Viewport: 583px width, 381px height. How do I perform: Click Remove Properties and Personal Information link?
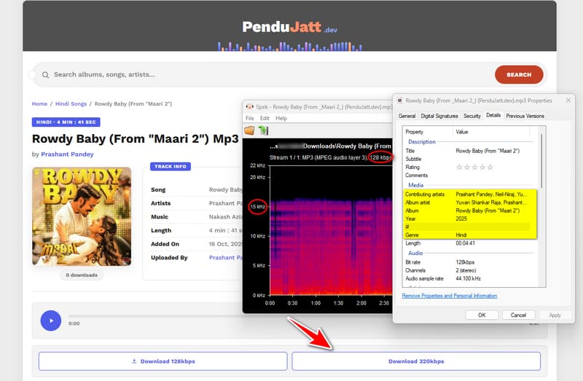(x=450, y=296)
